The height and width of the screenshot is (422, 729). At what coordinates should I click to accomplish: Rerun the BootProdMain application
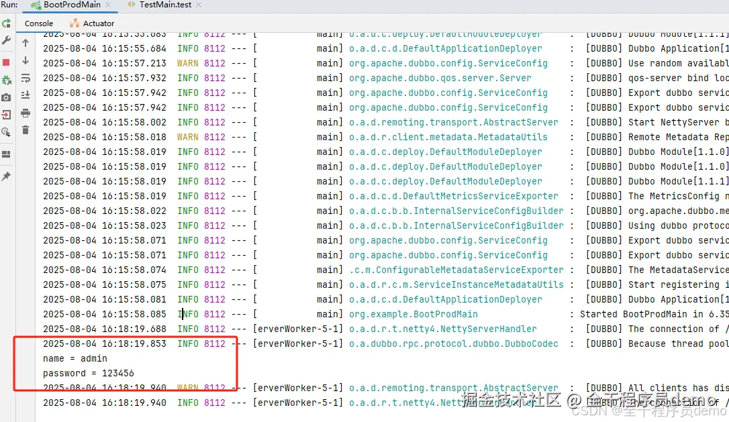(6, 23)
